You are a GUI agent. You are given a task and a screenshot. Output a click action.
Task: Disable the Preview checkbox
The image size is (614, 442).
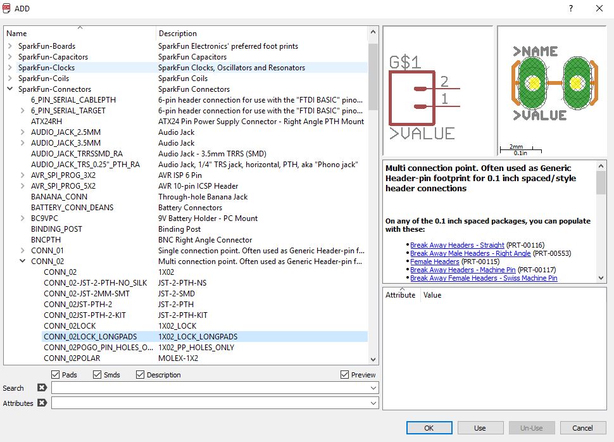(x=344, y=375)
